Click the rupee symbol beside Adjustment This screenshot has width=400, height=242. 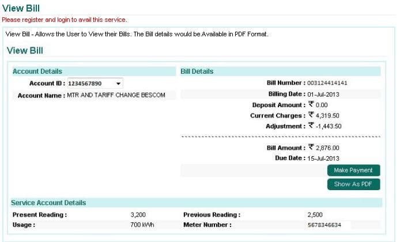click(311, 126)
